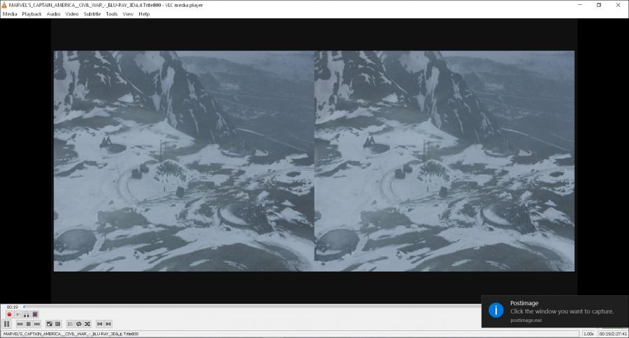Click the Postimage notification popup
This screenshot has width=629, height=338.
[x=555, y=311]
